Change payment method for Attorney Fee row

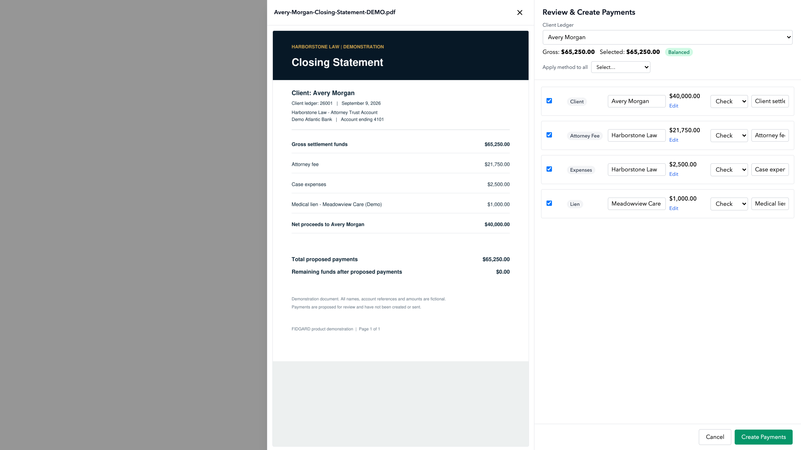point(729,135)
